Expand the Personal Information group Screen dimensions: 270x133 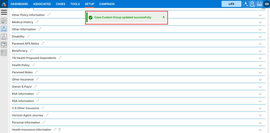tap(260, 123)
